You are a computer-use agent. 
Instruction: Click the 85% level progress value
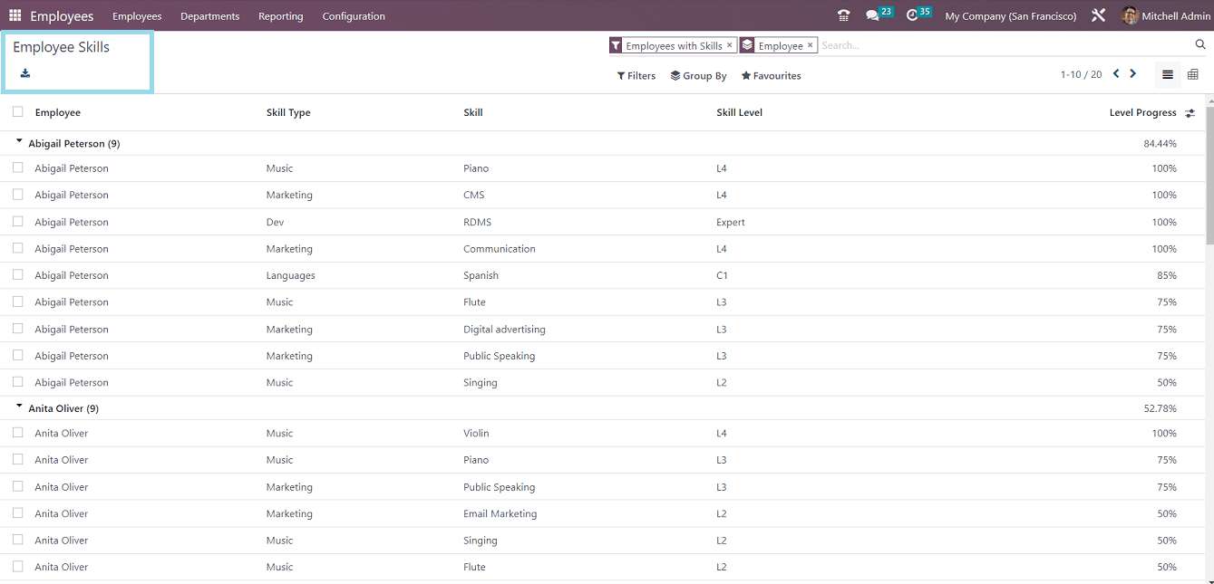(x=1166, y=275)
